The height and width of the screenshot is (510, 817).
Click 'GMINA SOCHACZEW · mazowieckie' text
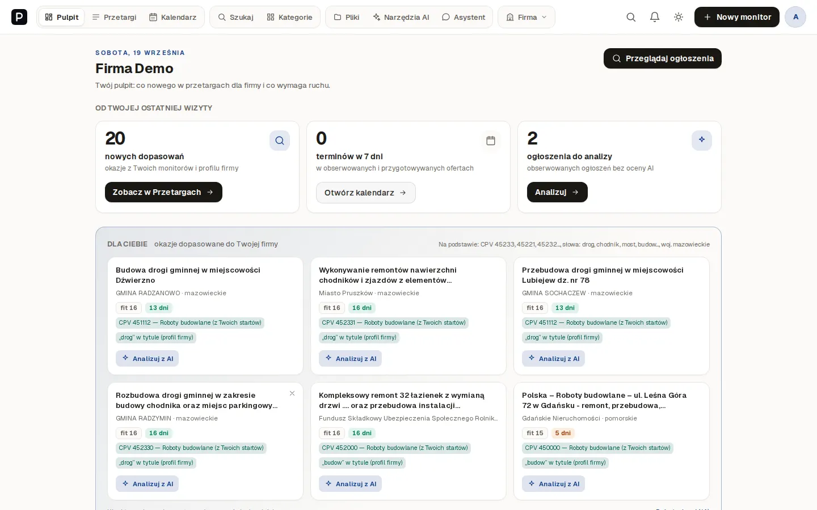point(577,293)
